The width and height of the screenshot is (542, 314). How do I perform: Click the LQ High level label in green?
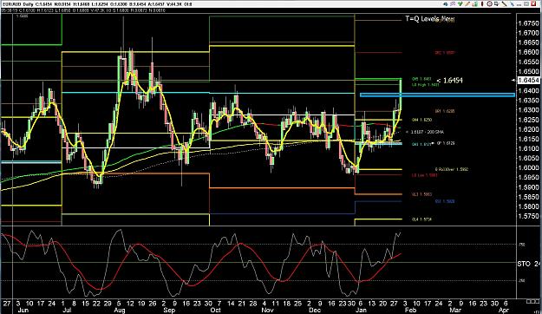425,85
